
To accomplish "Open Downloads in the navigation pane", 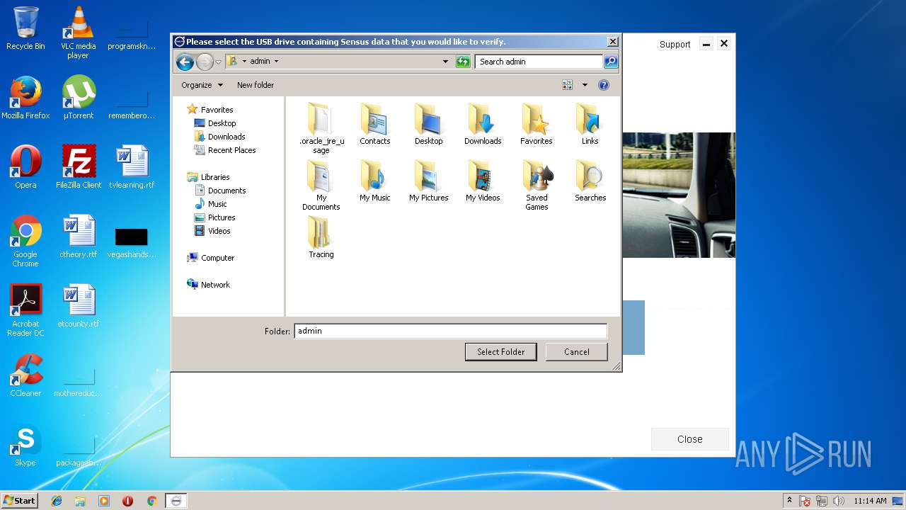I will point(219,137).
